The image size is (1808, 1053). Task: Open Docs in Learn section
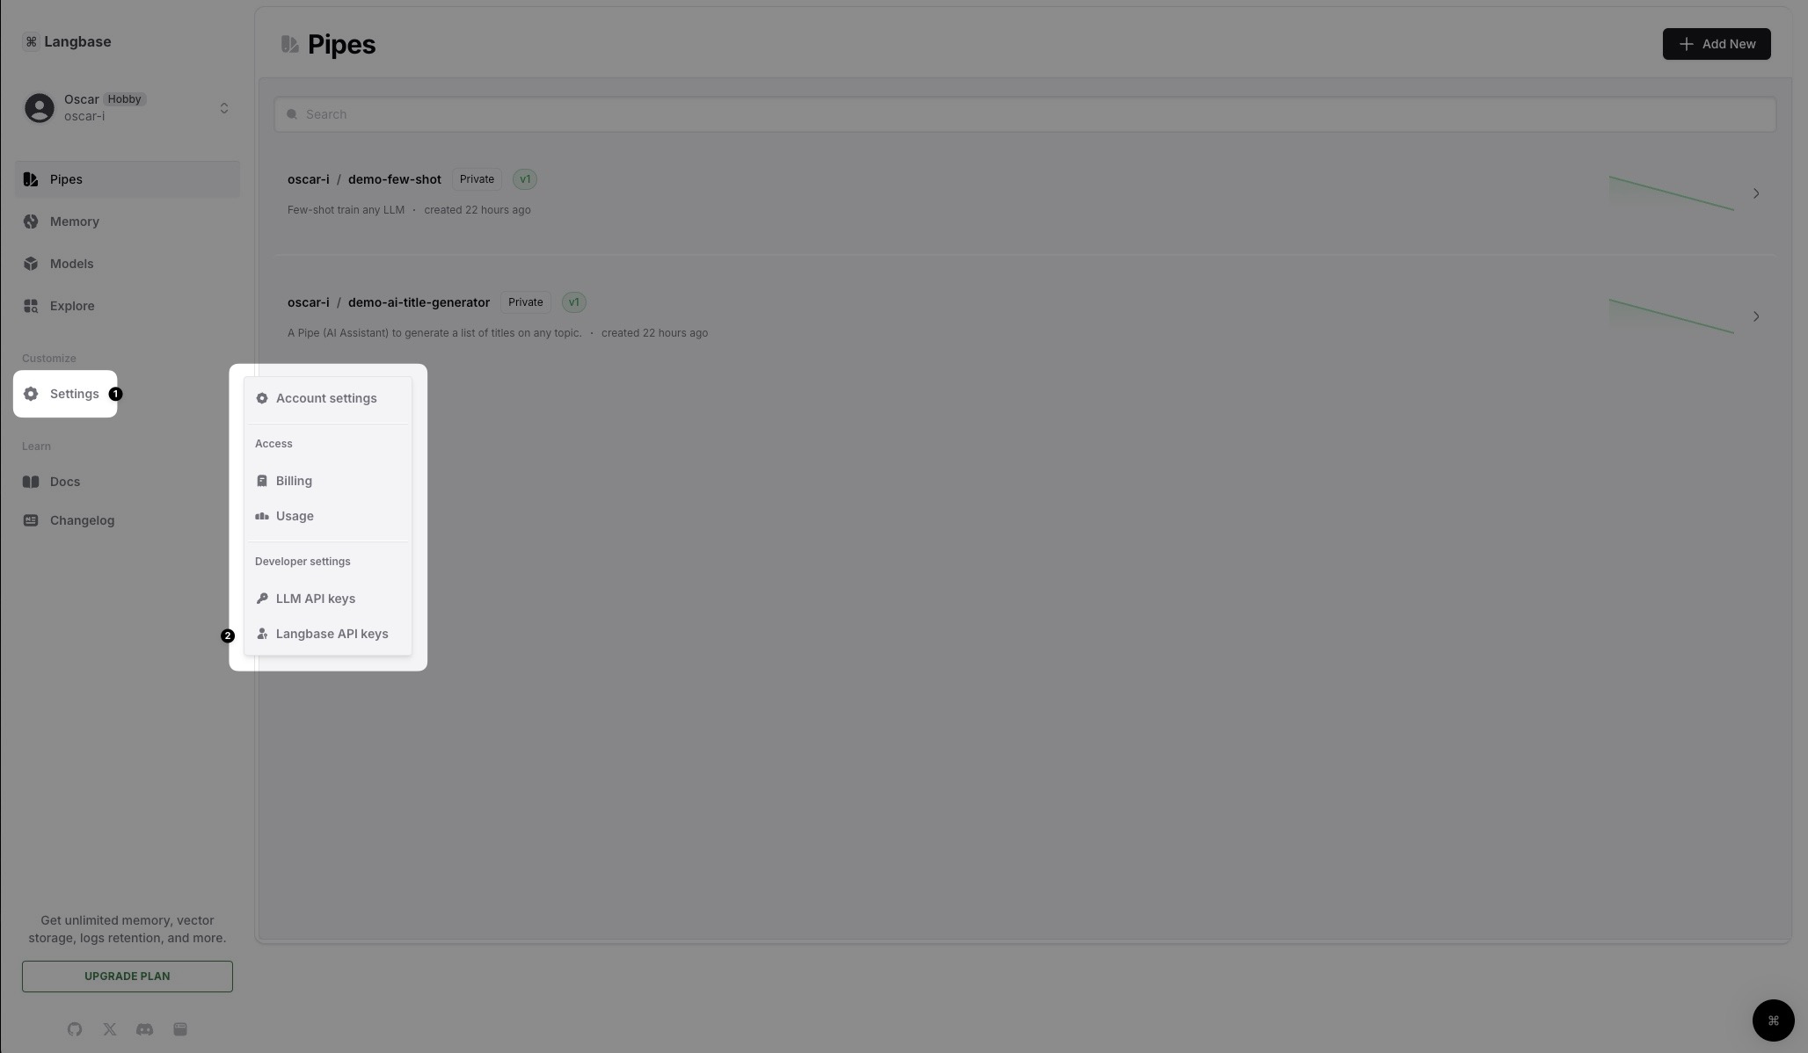pos(64,482)
